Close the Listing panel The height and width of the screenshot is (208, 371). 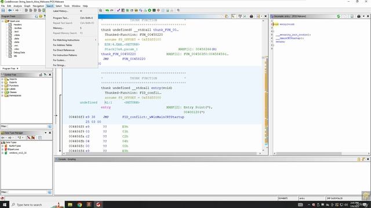tap(265, 16)
